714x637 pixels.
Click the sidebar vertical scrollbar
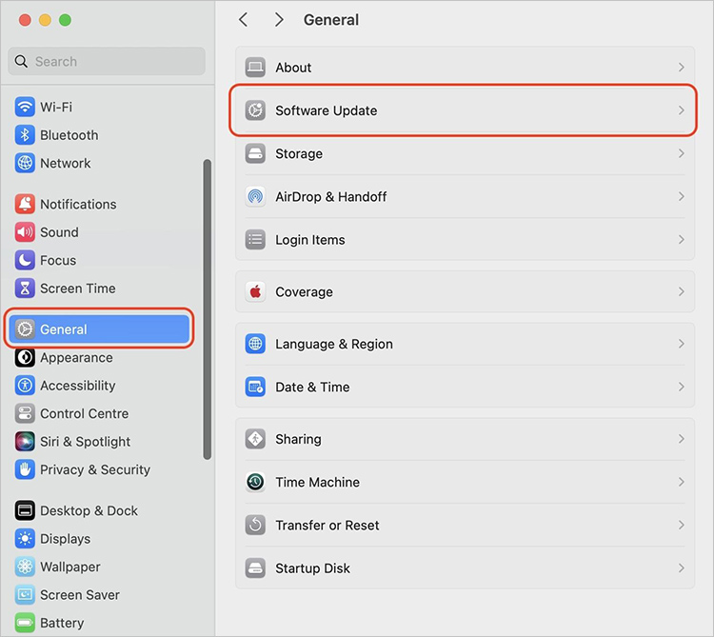pyautogui.click(x=208, y=309)
